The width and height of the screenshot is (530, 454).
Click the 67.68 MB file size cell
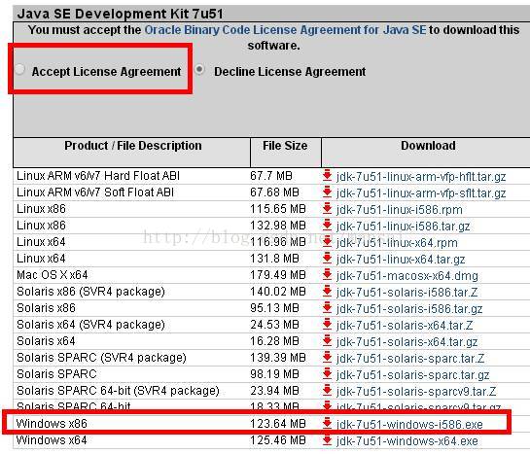coord(275,192)
